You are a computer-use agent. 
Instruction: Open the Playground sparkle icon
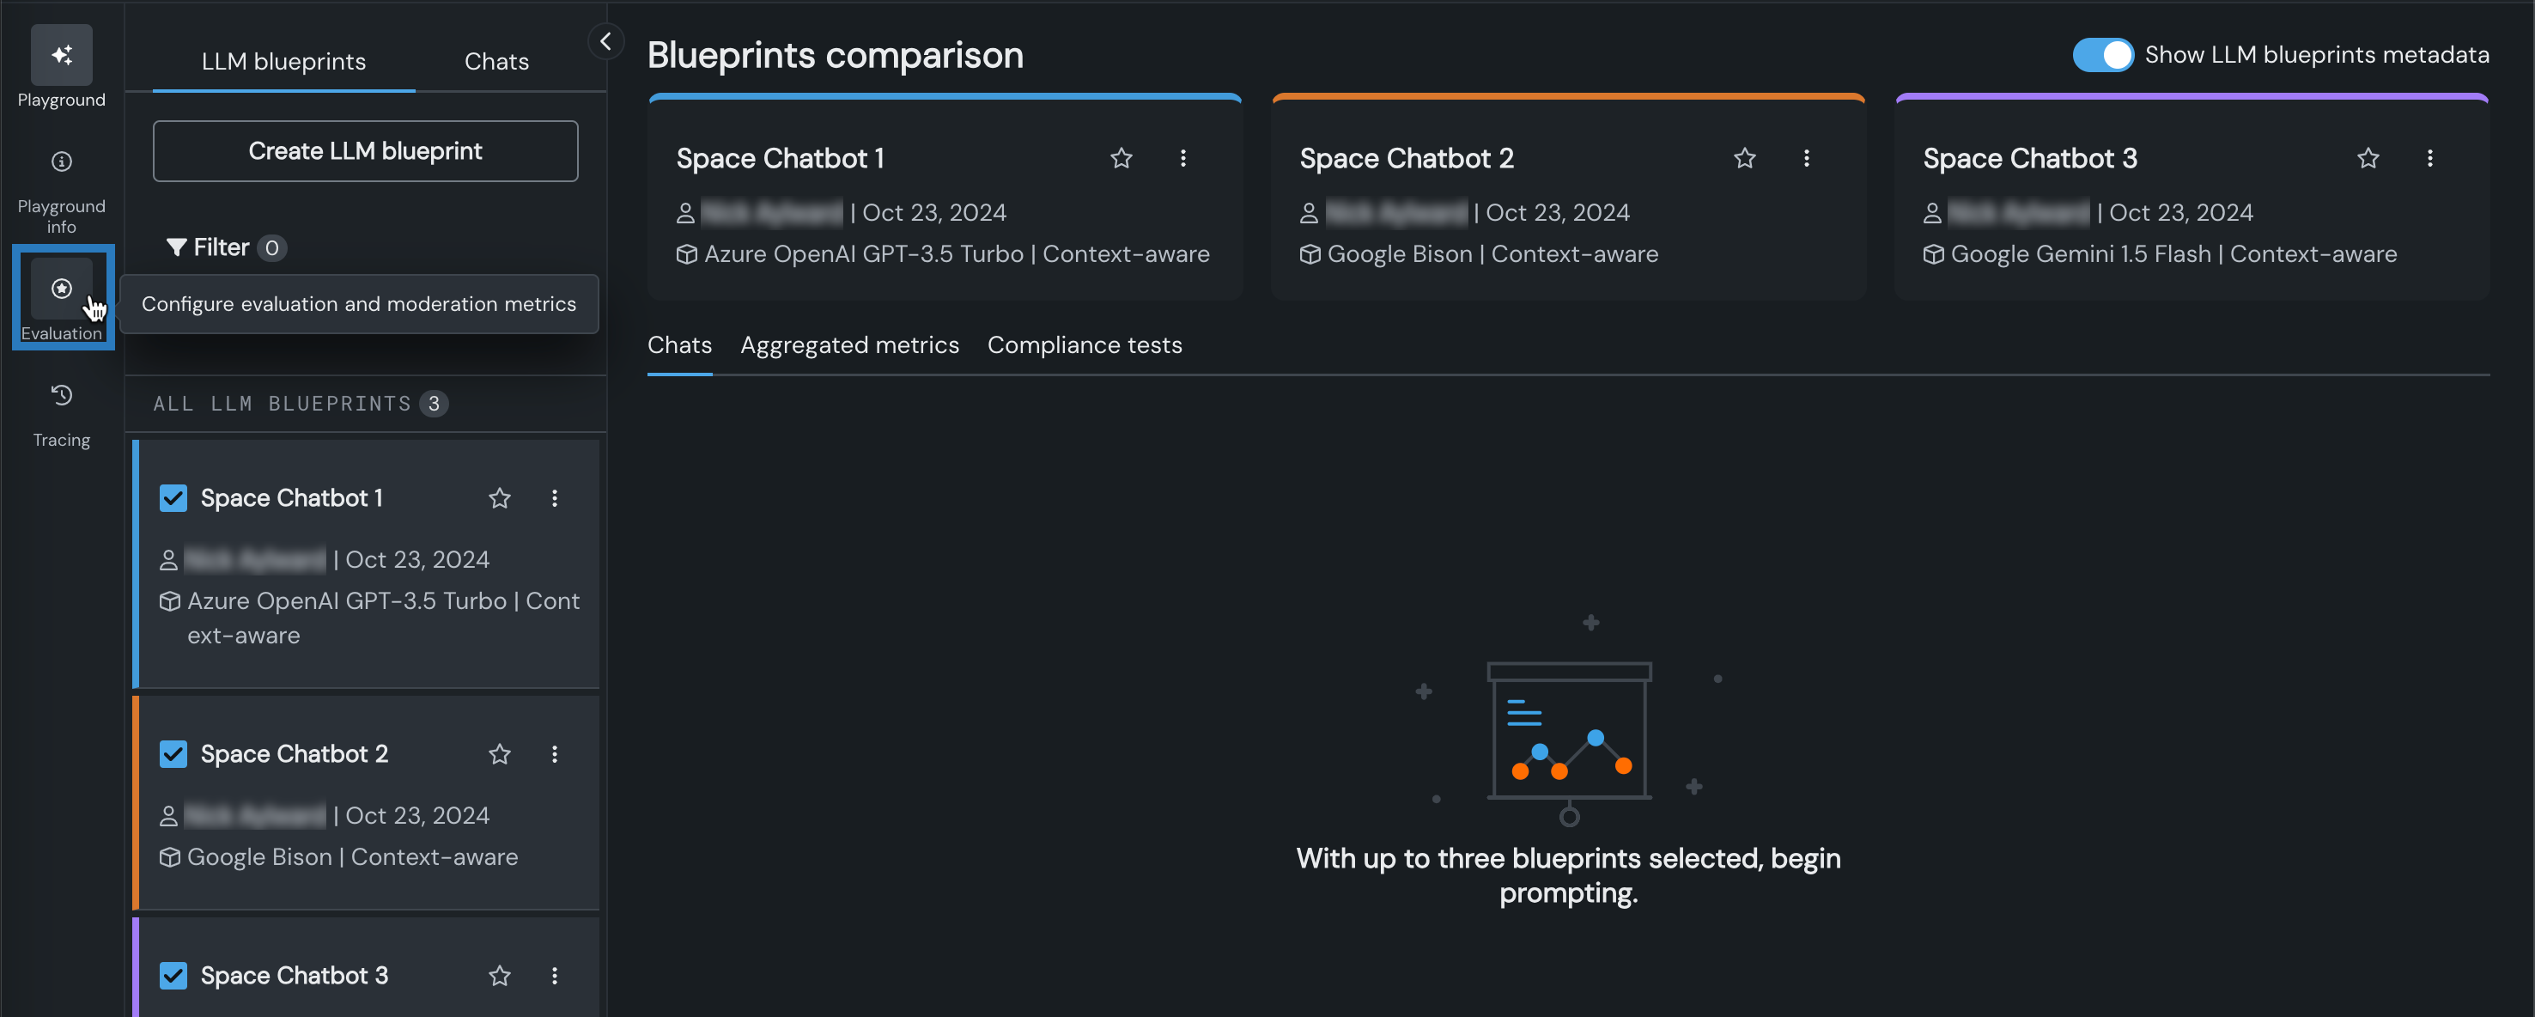click(61, 55)
